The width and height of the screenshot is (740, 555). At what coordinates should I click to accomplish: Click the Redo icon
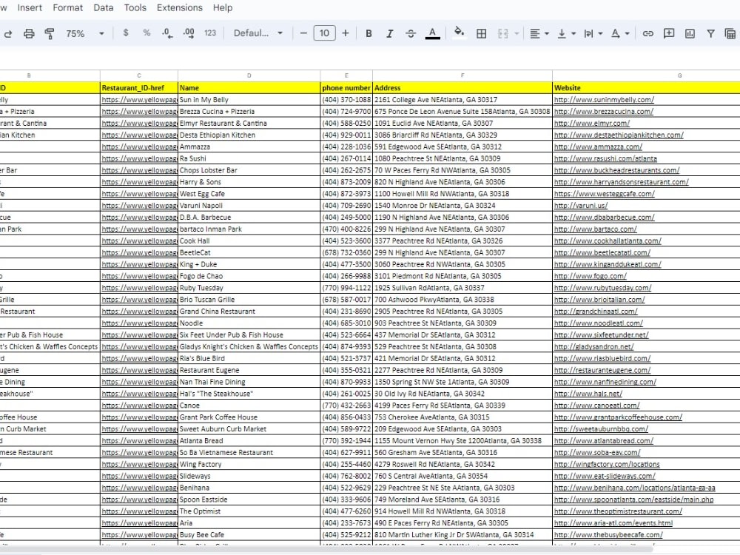coord(8,33)
